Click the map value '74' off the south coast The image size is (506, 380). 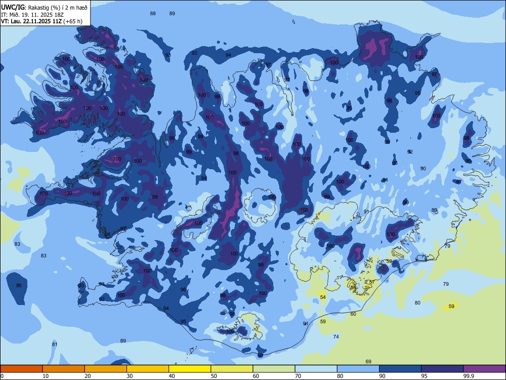click(x=336, y=336)
